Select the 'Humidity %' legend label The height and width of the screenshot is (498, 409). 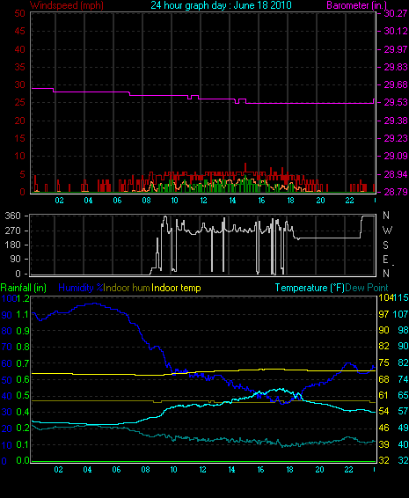81,288
